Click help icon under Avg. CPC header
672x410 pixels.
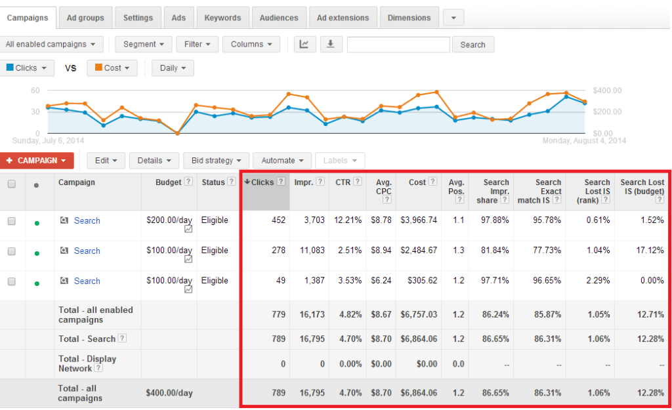(387, 199)
